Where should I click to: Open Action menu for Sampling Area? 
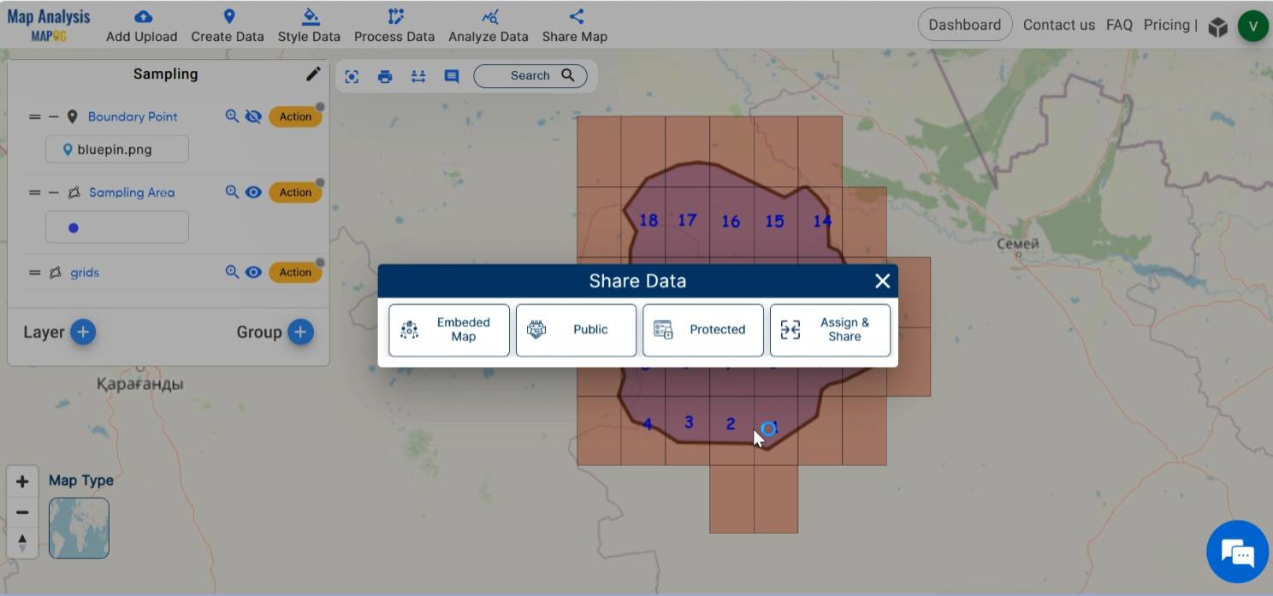click(x=295, y=192)
